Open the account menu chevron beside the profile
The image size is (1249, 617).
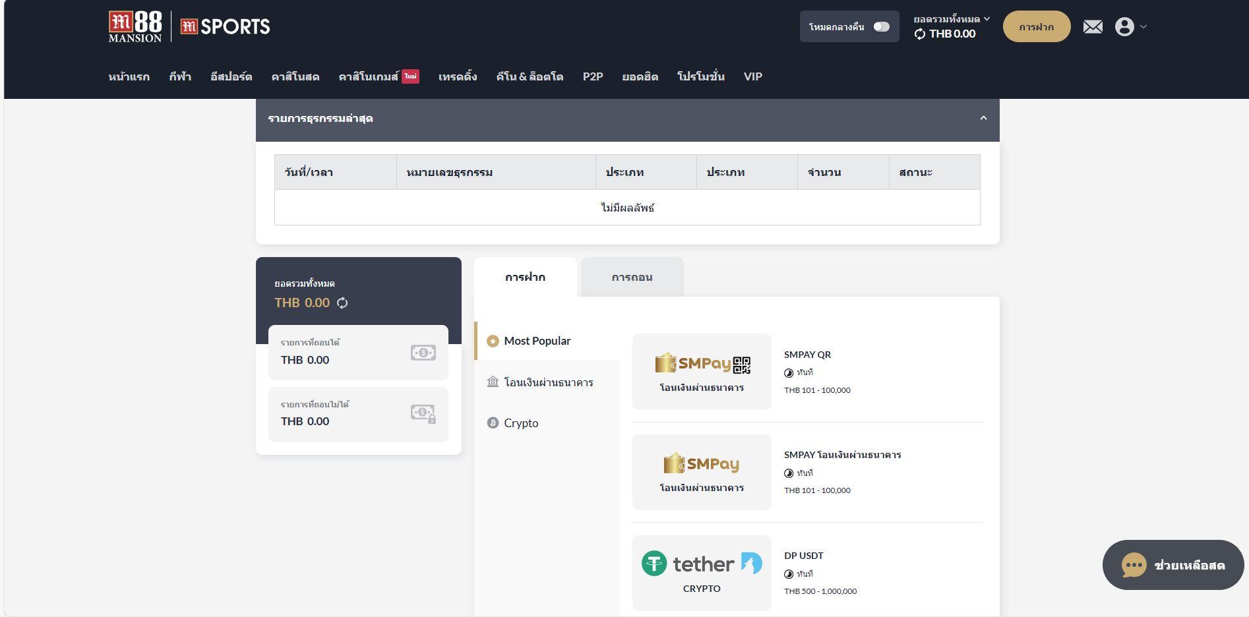[x=1143, y=27]
